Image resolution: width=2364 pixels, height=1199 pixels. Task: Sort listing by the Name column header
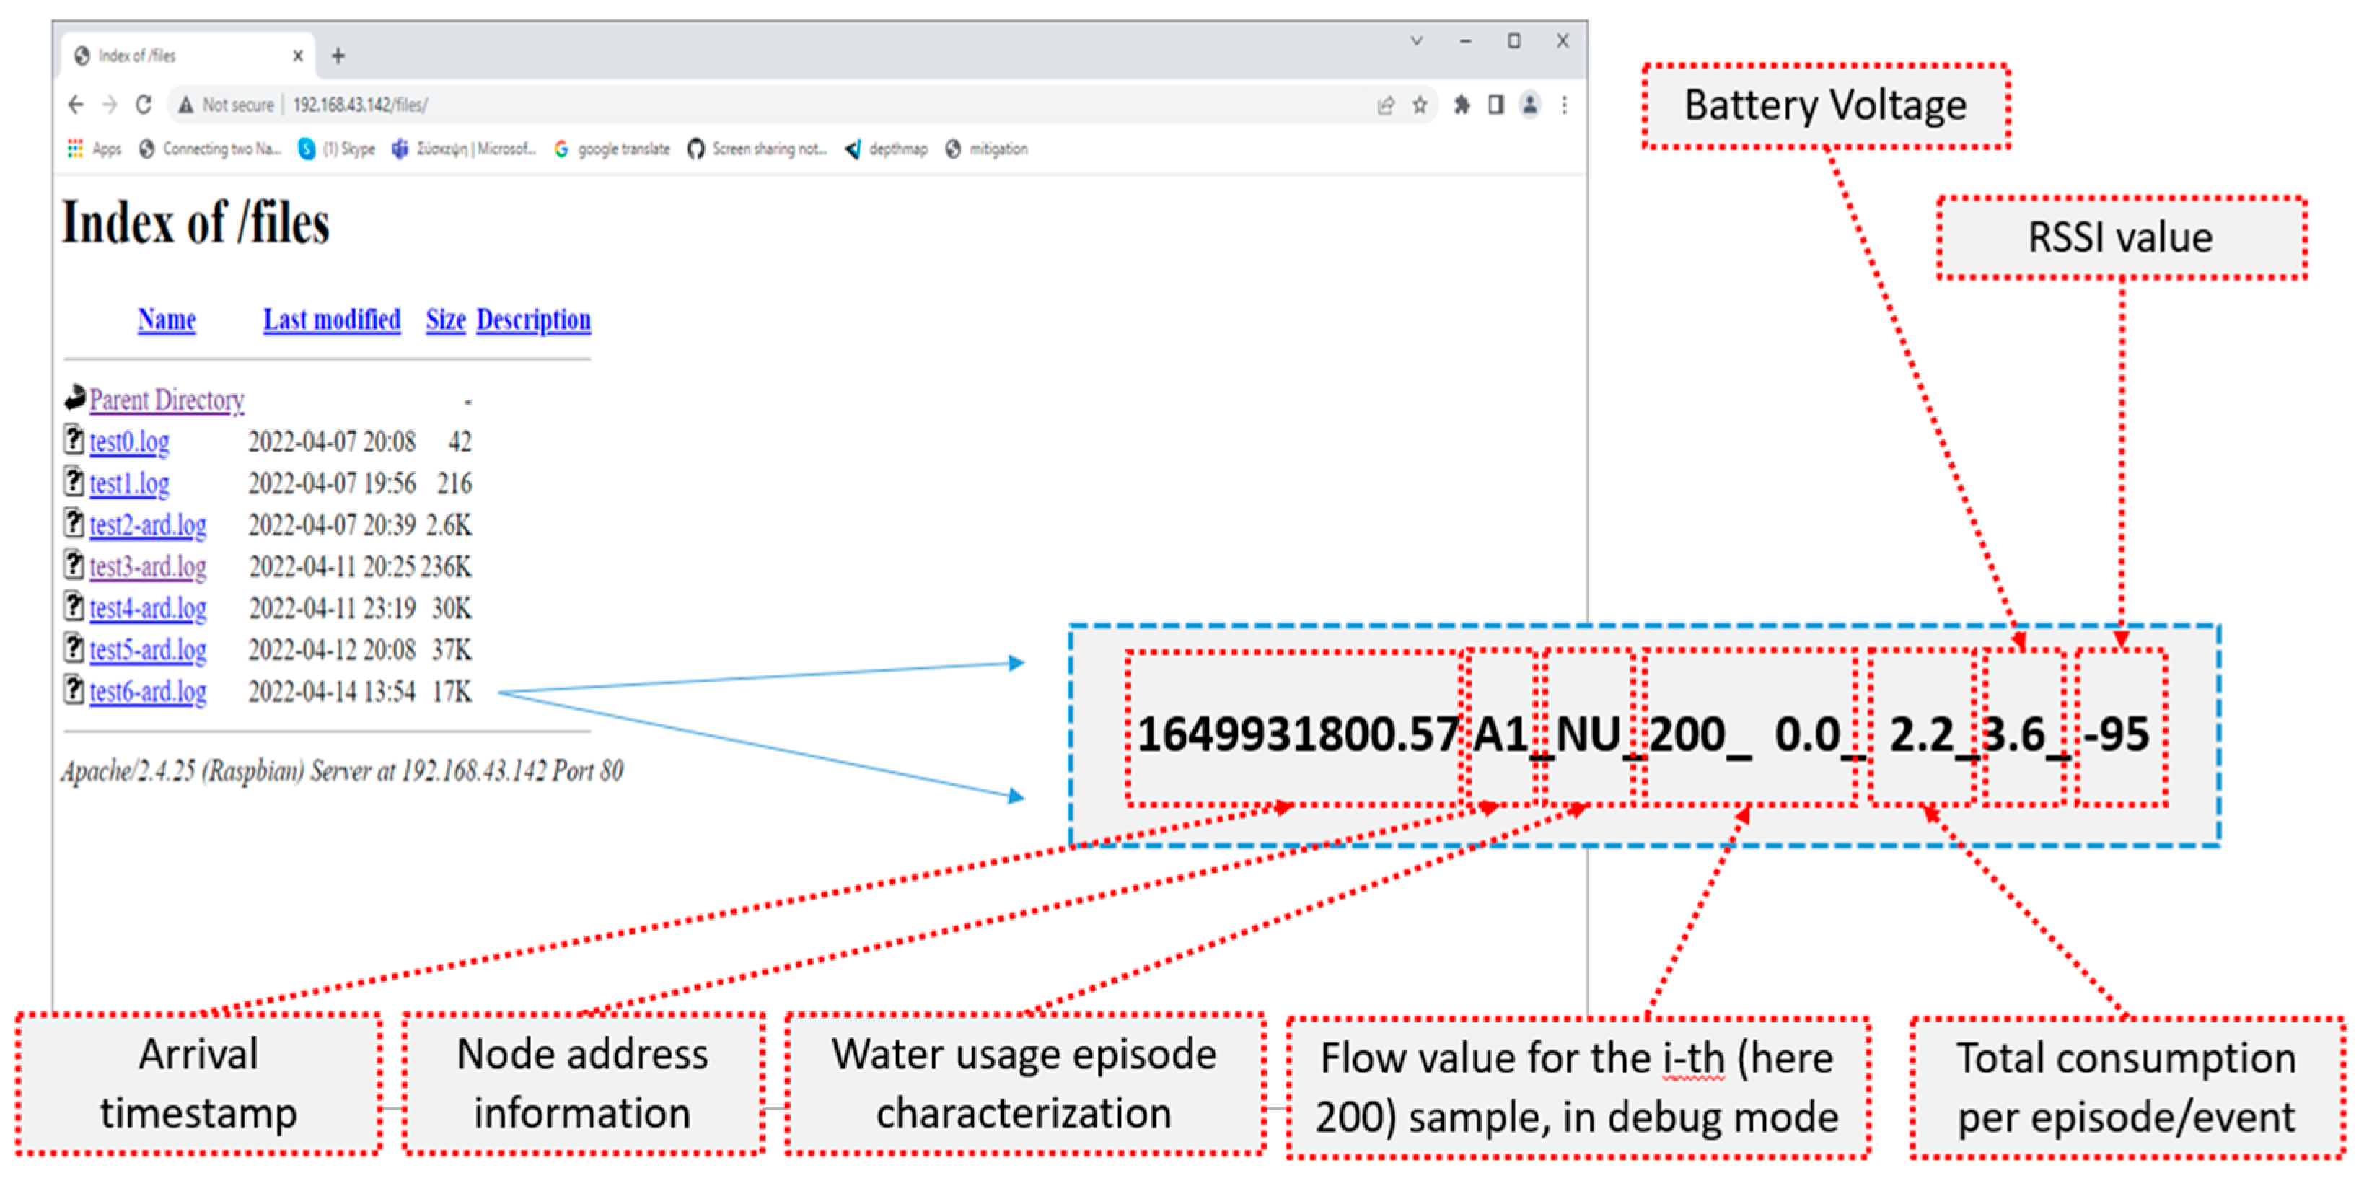click(x=167, y=320)
